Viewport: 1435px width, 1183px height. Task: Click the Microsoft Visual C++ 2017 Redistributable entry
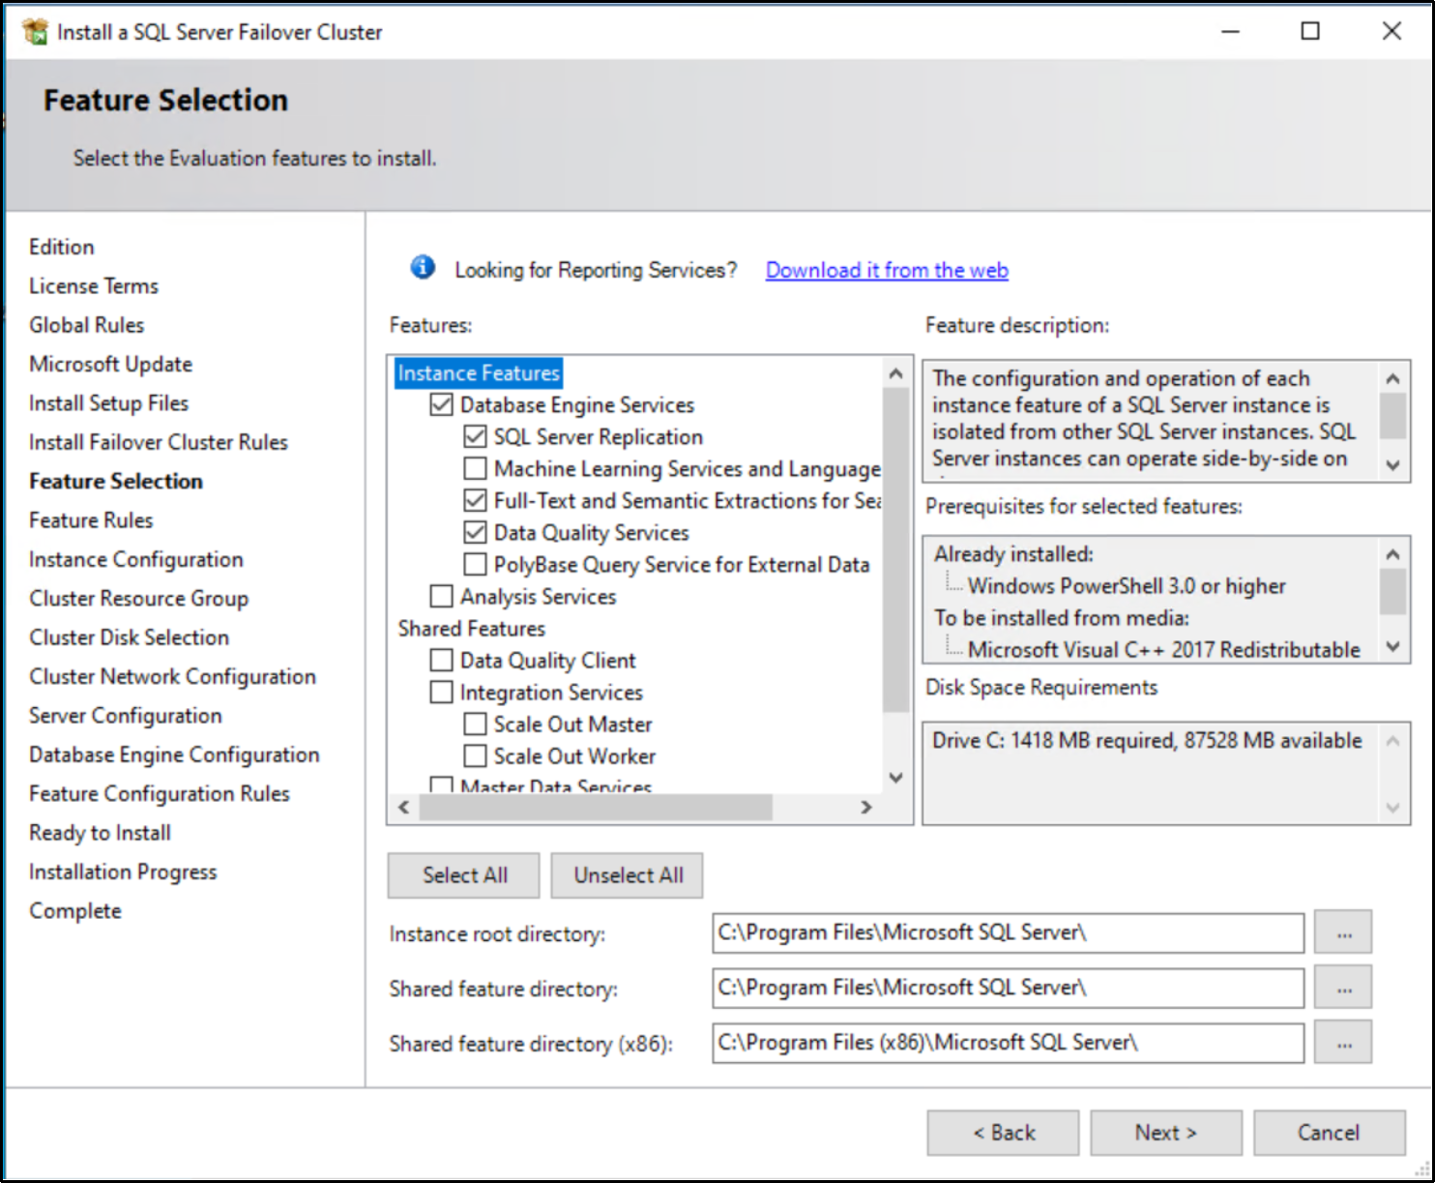tap(1164, 649)
